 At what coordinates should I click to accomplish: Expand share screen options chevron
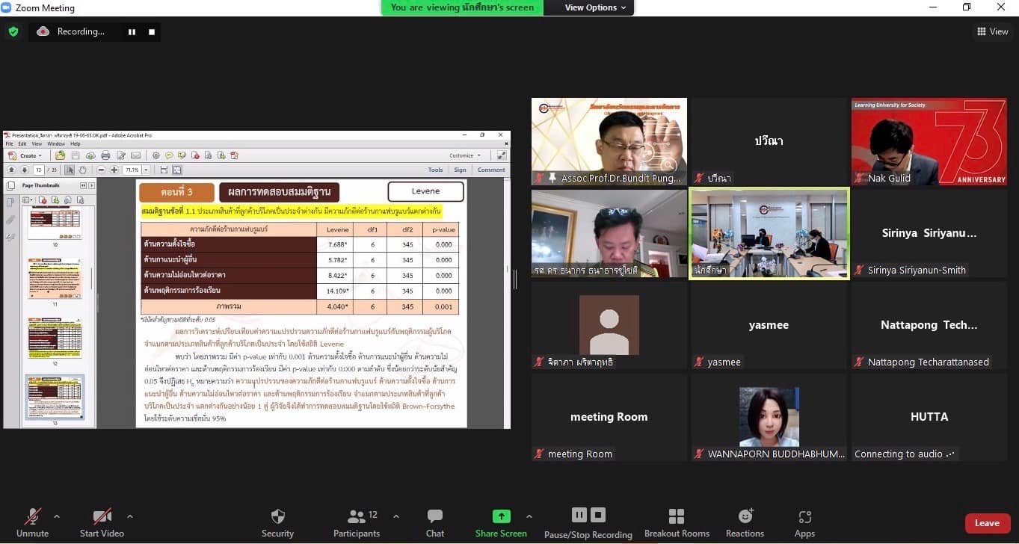click(x=529, y=516)
